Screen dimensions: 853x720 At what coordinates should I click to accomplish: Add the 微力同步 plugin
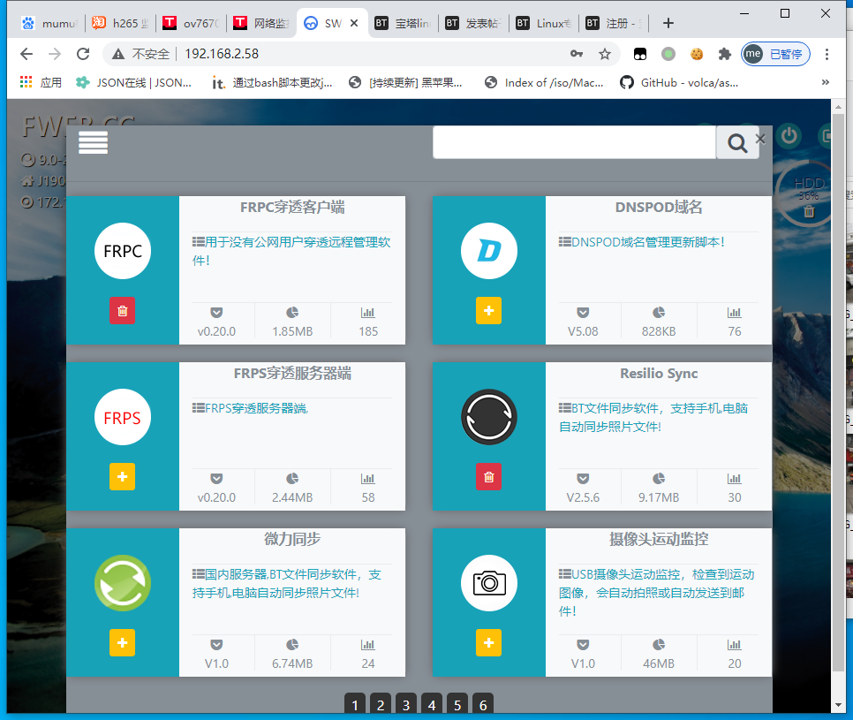pyautogui.click(x=123, y=643)
